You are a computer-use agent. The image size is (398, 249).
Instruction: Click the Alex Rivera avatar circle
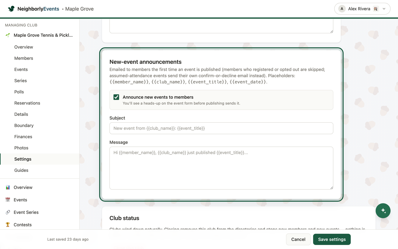point(342,9)
